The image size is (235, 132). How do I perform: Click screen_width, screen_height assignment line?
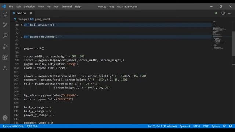(54, 56)
